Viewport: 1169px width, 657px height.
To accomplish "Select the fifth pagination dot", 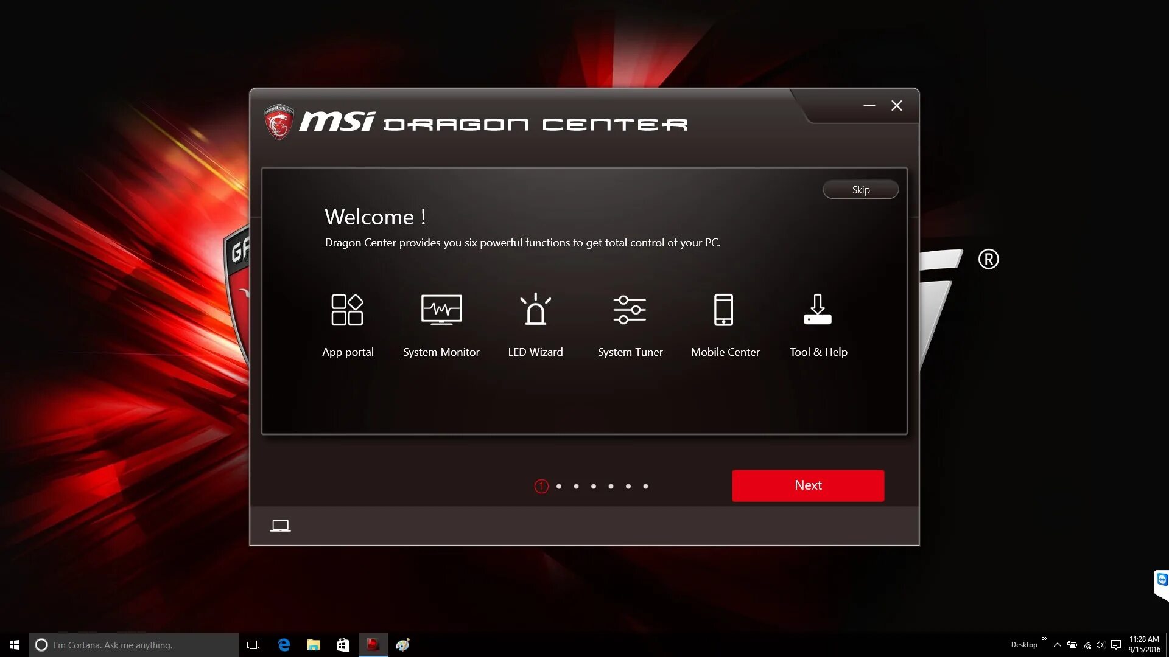I will pos(610,486).
